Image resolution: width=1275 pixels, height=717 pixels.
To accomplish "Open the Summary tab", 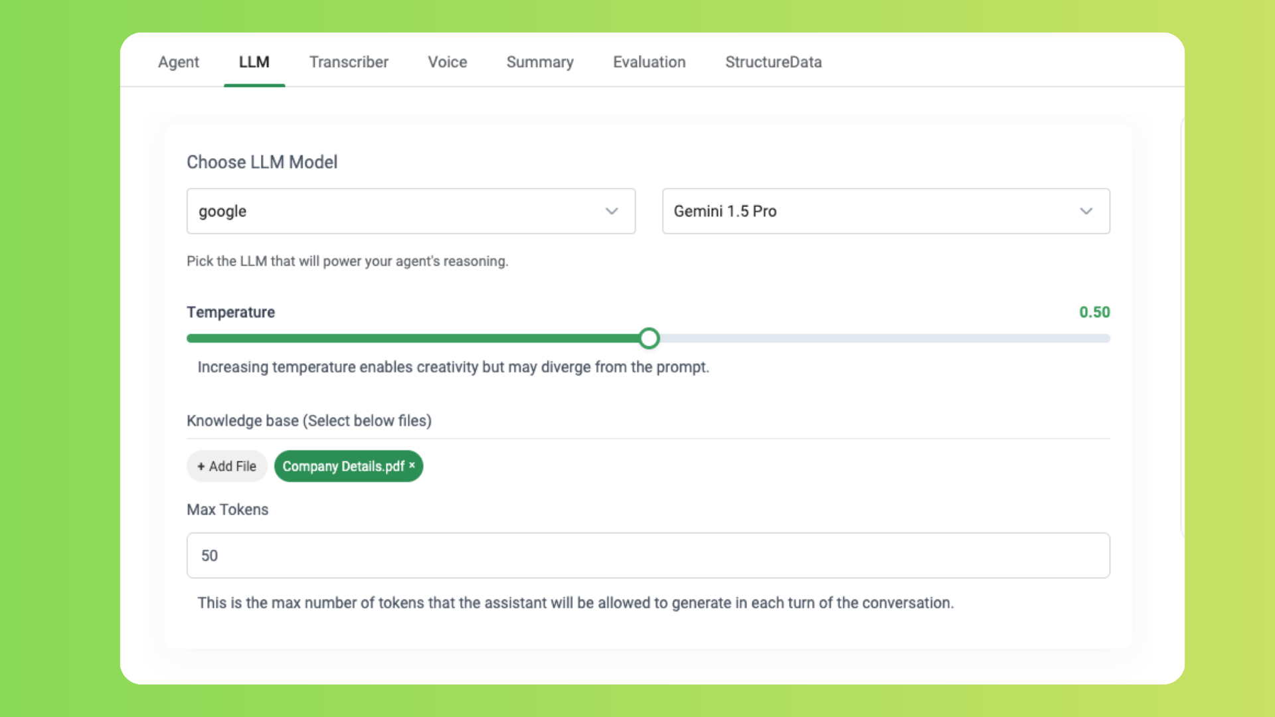I will pyautogui.click(x=540, y=62).
